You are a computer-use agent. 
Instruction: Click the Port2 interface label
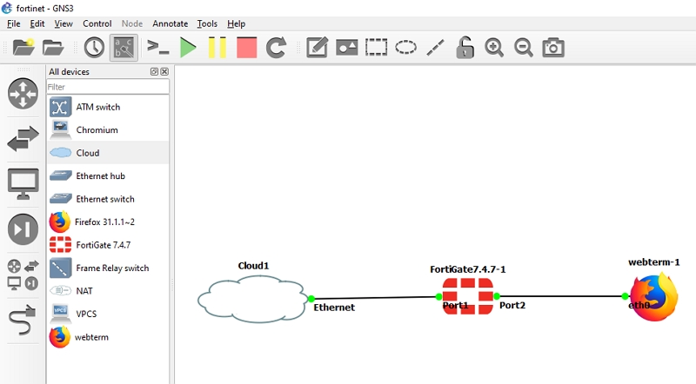tap(512, 305)
